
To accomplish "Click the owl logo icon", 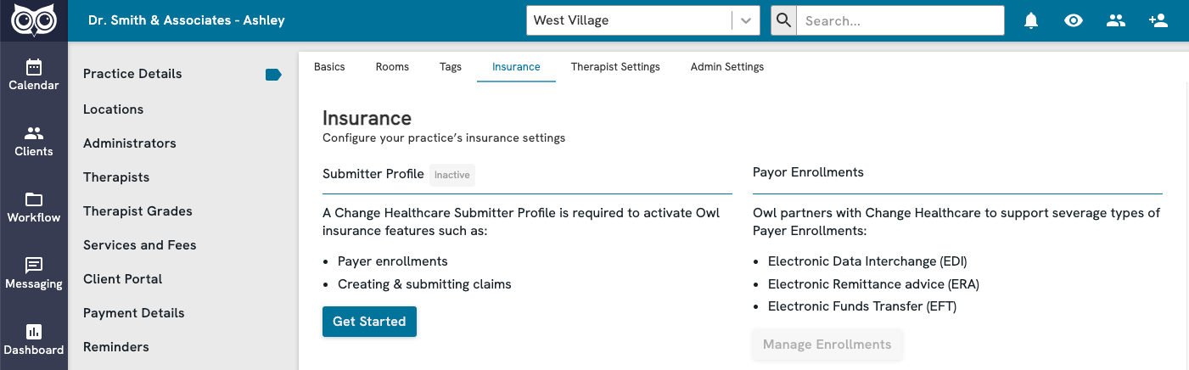I will [34, 20].
